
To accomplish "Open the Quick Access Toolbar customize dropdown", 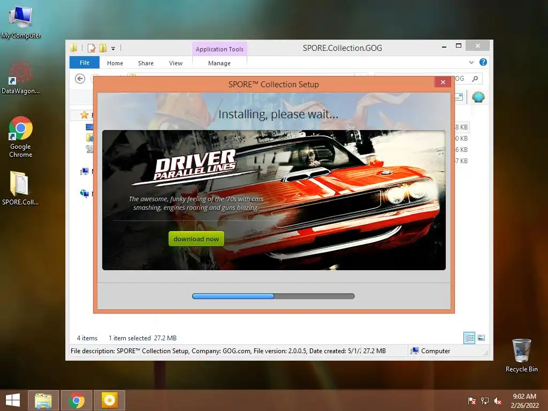I will coord(113,49).
